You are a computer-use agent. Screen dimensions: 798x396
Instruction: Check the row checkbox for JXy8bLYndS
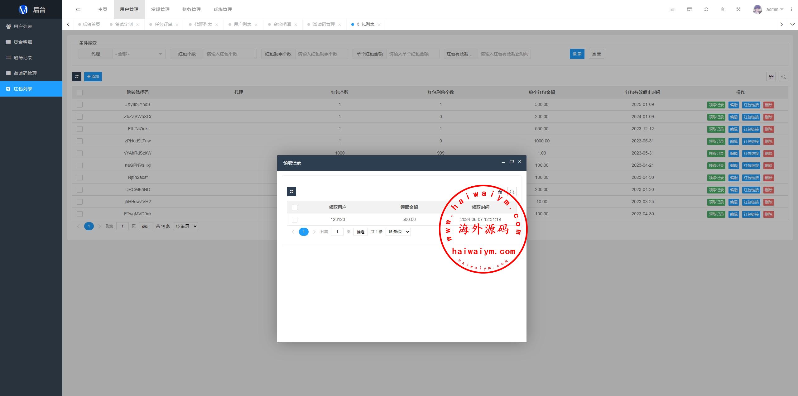click(80, 105)
